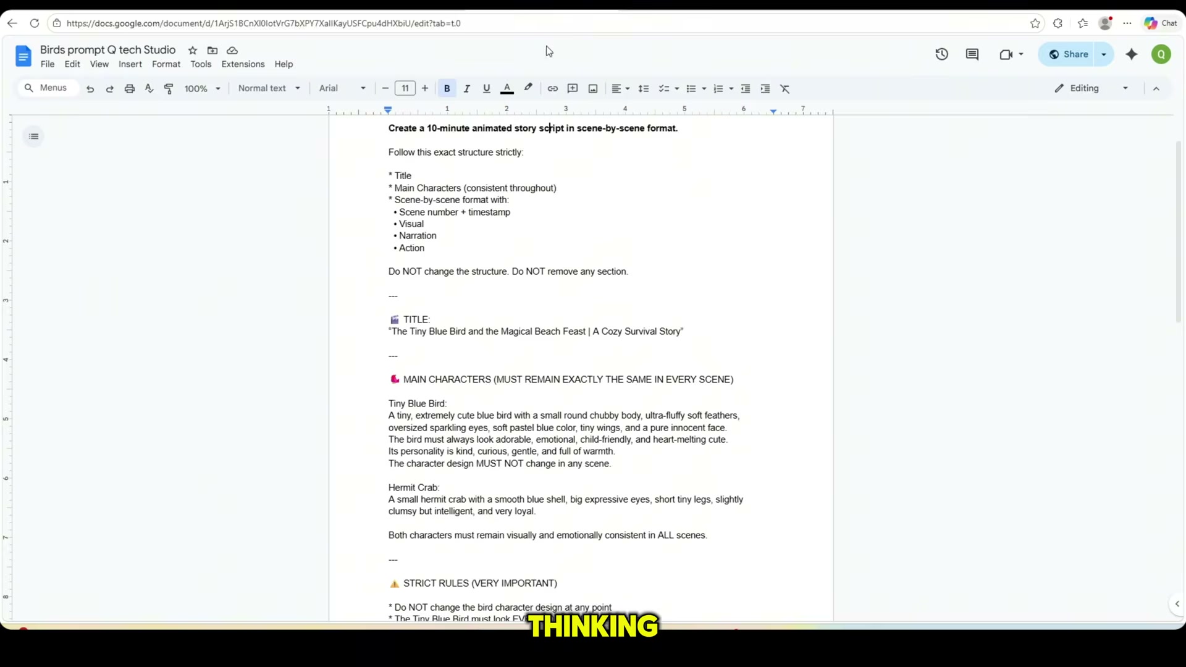Apply underline formatting
This screenshot has height=667, width=1186.
(487, 89)
